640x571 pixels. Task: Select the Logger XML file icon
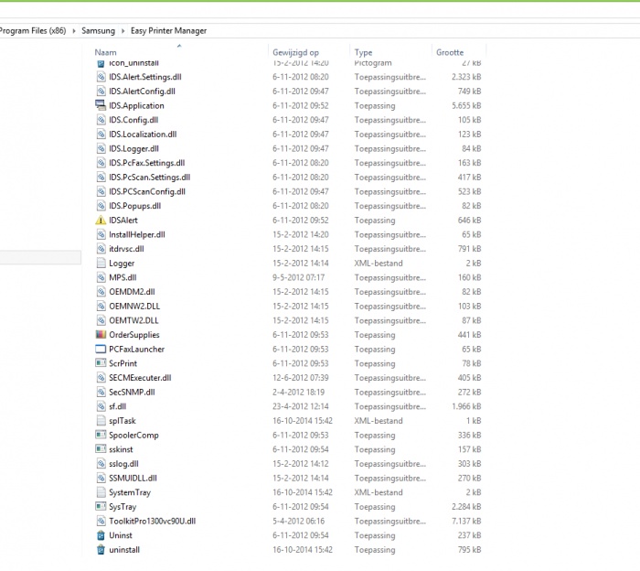pos(101,263)
